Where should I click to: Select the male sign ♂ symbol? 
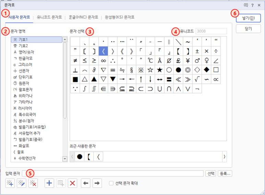coord(197,61)
